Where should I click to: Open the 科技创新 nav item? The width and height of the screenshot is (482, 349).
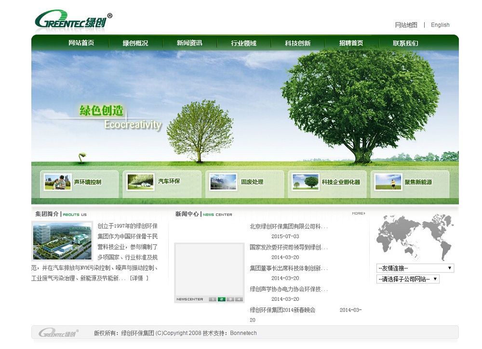pyautogui.click(x=297, y=43)
